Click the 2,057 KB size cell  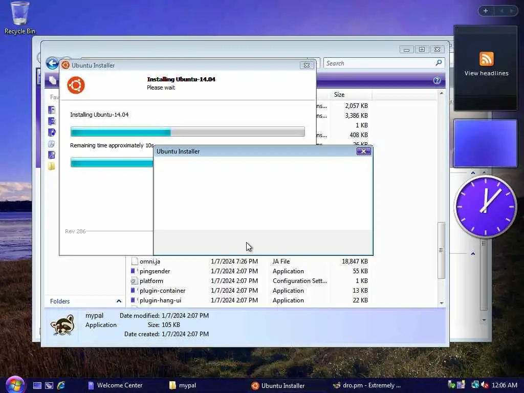tap(356, 105)
